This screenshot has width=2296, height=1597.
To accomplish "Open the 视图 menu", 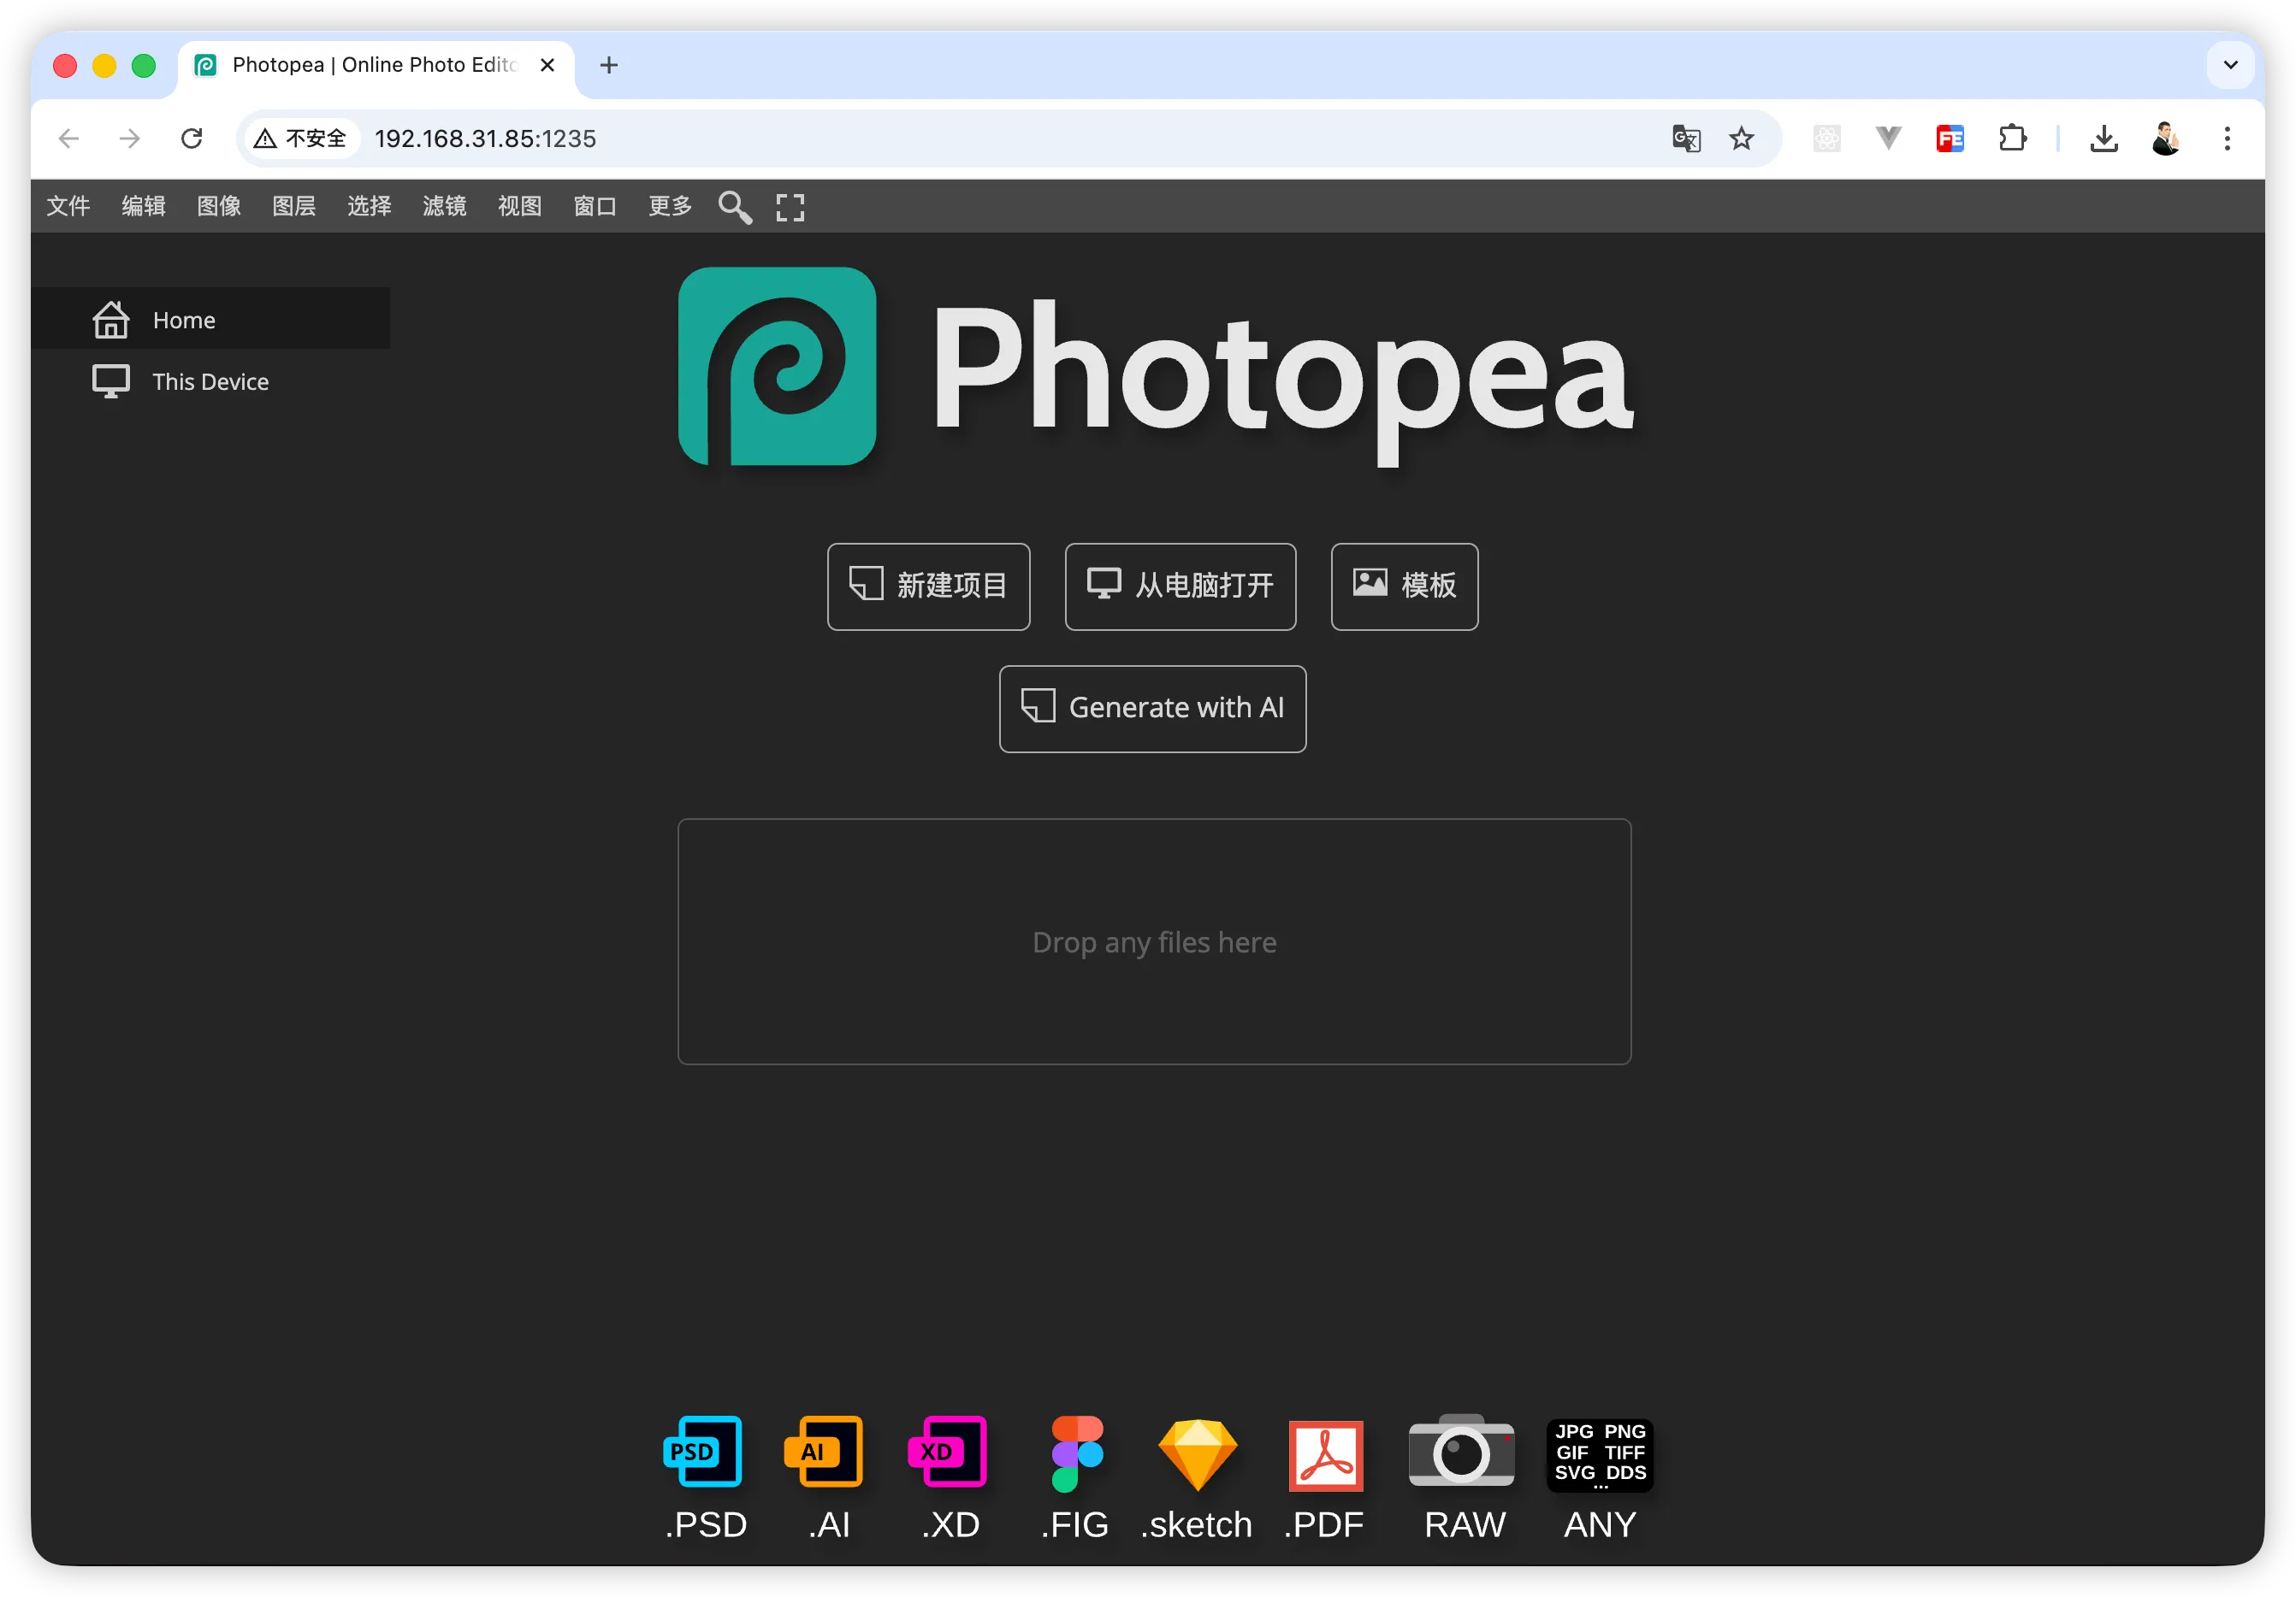I will click(520, 207).
